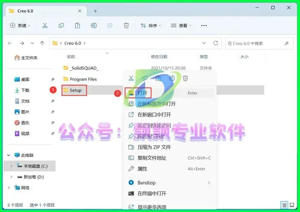Choose 固定到"开始" from the context menu
The width and height of the screenshot is (300, 212).
tap(170, 136)
